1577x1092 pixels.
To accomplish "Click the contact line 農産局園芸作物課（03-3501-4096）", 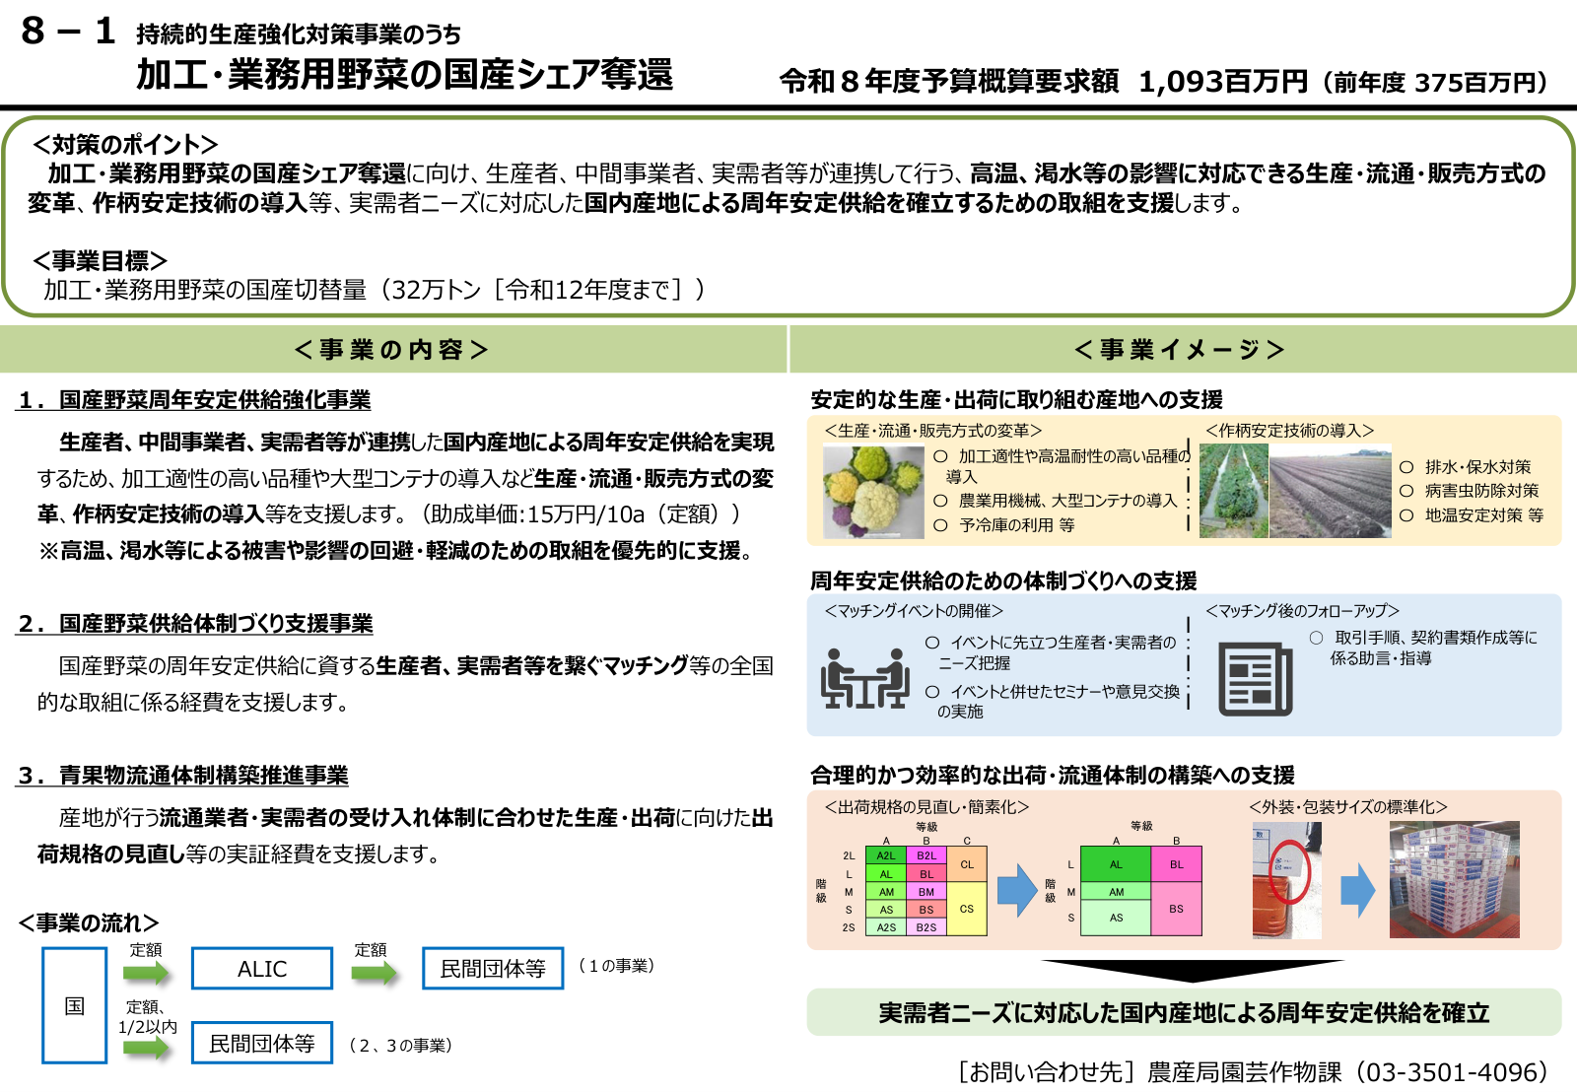I will 1348,1071.
